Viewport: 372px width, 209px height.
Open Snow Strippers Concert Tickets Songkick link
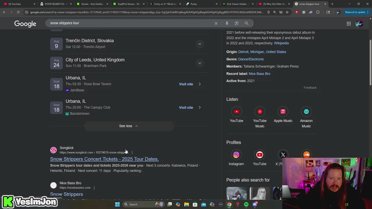(104, 159)
